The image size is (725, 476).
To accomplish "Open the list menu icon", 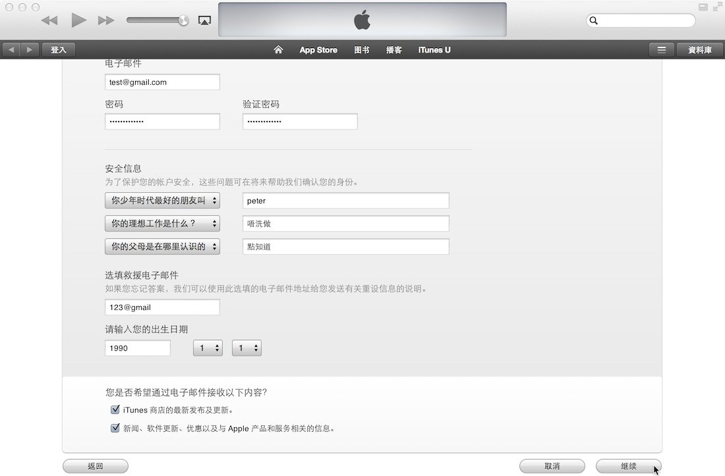I will tap(662, 50).
